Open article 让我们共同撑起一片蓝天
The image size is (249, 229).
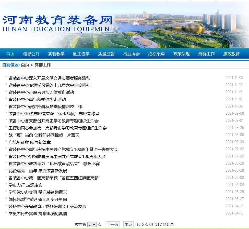tap(44, 135)
